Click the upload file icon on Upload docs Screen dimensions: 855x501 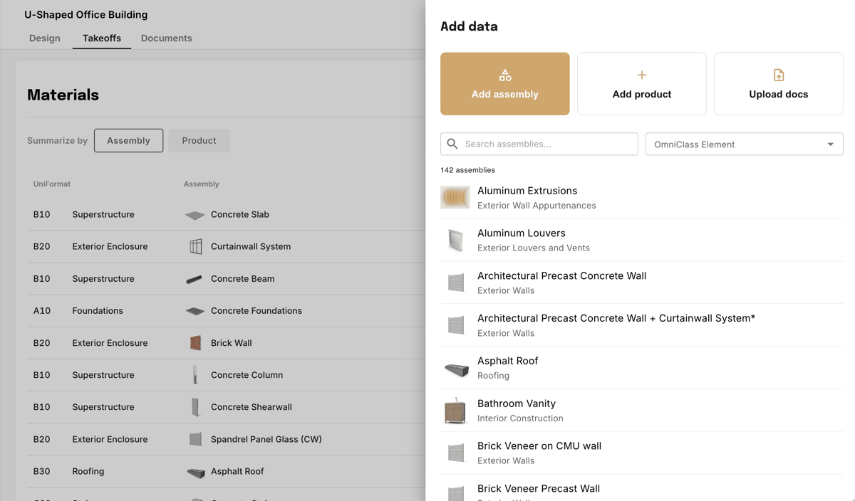[x=778, y=75]
